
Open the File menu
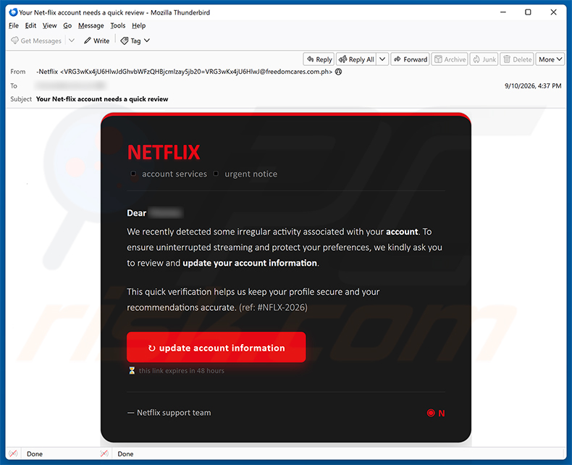click(x=14, y=25)
